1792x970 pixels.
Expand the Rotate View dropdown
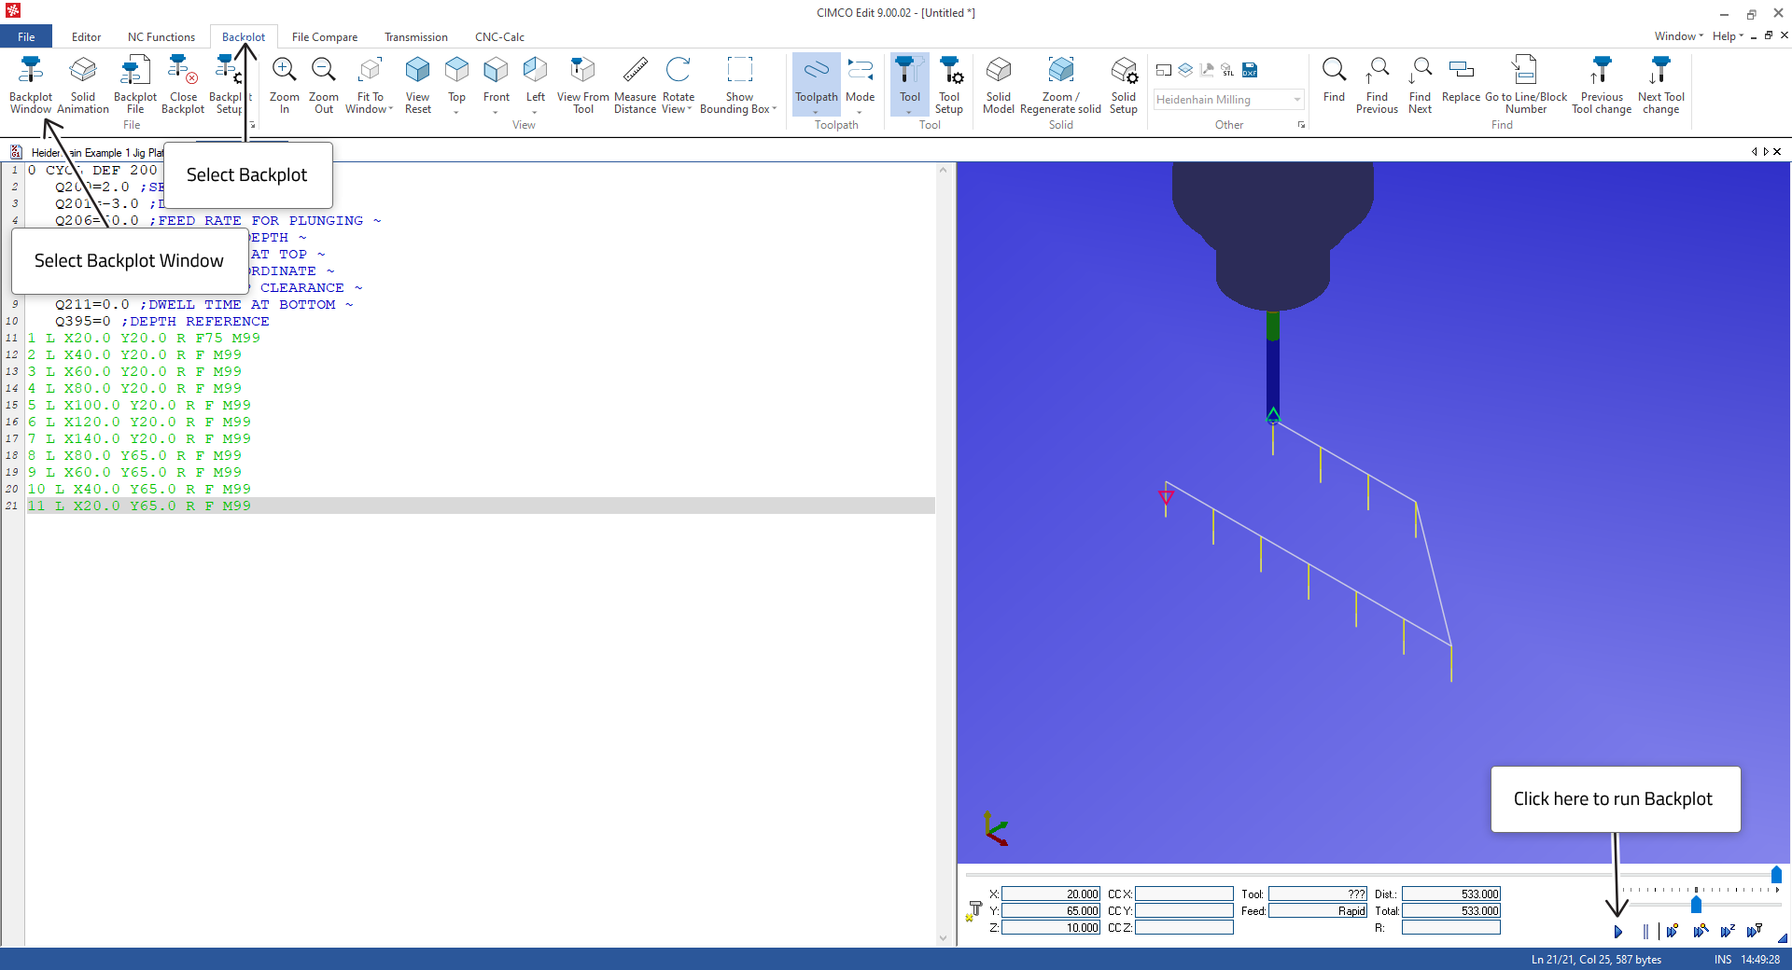tap(689, 110)
